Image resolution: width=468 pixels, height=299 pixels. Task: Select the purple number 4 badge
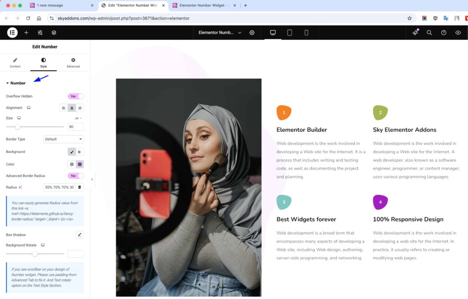pyautogui.click(x=380, y=202)
